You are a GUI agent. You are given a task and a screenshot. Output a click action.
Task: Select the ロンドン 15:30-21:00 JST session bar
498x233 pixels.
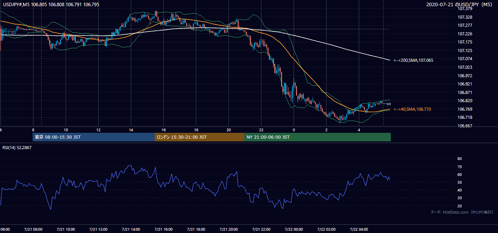[200, 137]
